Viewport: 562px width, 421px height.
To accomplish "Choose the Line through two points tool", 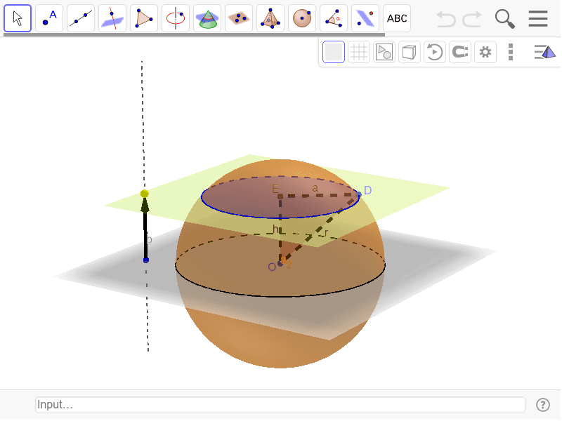I will pyautogui.click(x=81, y=18).
